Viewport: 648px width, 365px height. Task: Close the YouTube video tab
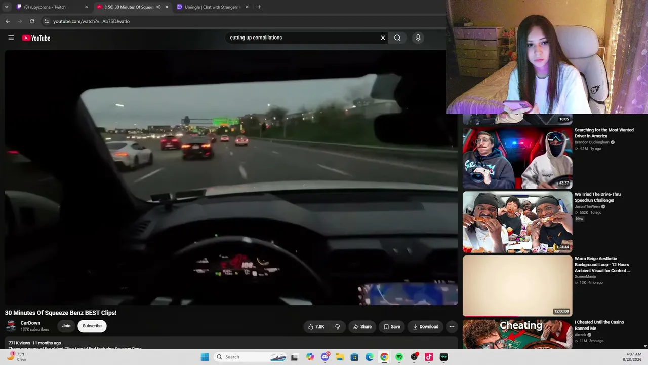(167, 7)
